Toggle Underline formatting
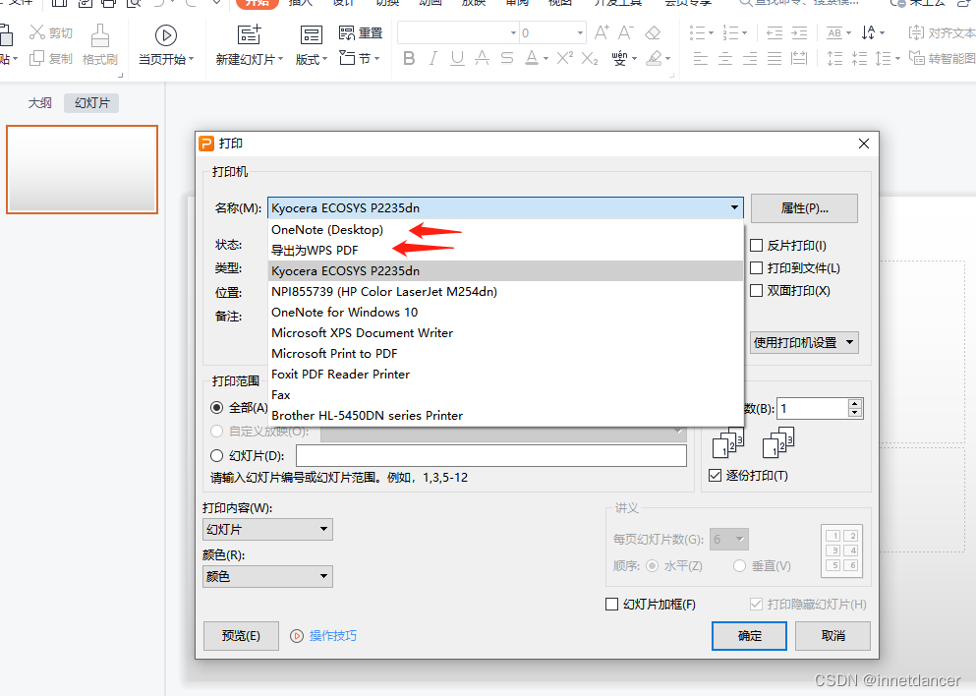This screenshot has width=976, height=696. coord(457,59)
